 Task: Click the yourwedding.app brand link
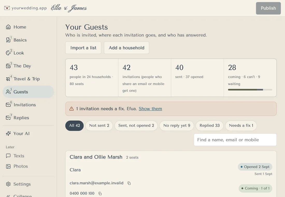pos(25,8)
